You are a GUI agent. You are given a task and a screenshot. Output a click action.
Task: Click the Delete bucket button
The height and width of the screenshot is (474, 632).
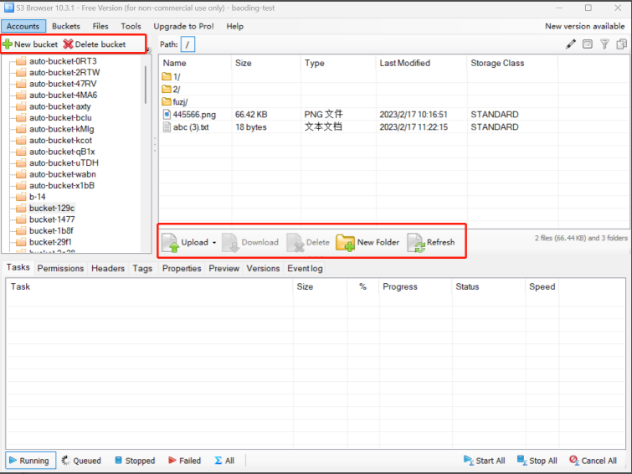95,44
